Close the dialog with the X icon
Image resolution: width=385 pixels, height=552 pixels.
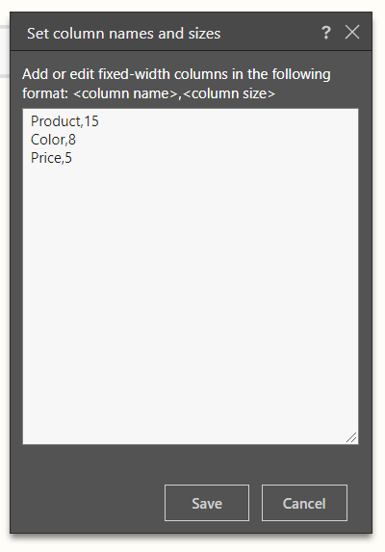pos(352,33)
